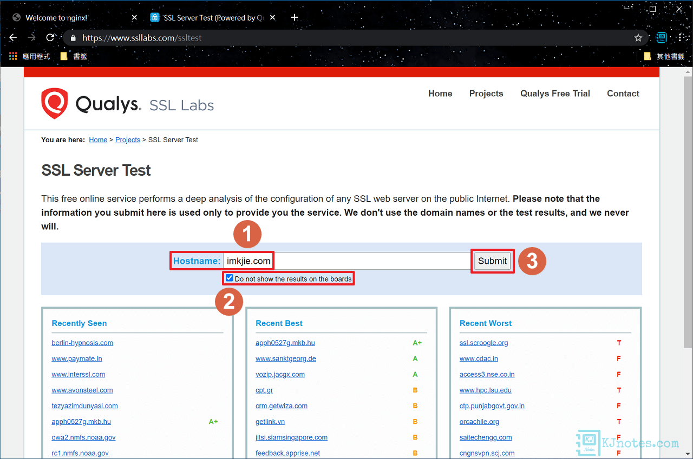Click the Submit button
The image size is (693, 459).
coord(492,261)
